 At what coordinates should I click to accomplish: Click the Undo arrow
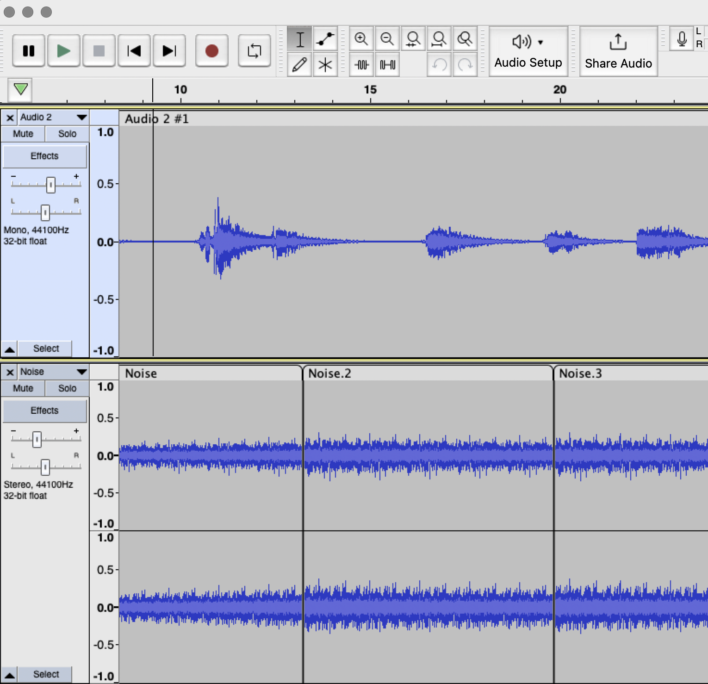pyautogui.click(x=439, y=64)
